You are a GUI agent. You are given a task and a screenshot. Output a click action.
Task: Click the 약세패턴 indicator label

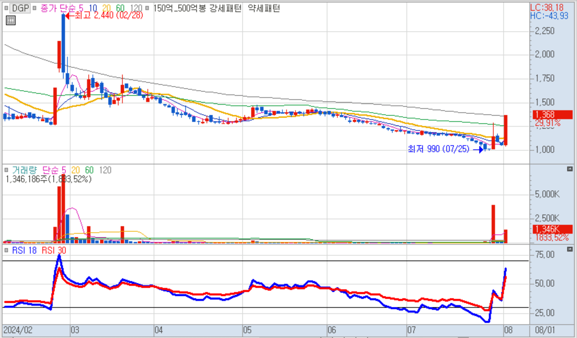[x=264, y=8]
